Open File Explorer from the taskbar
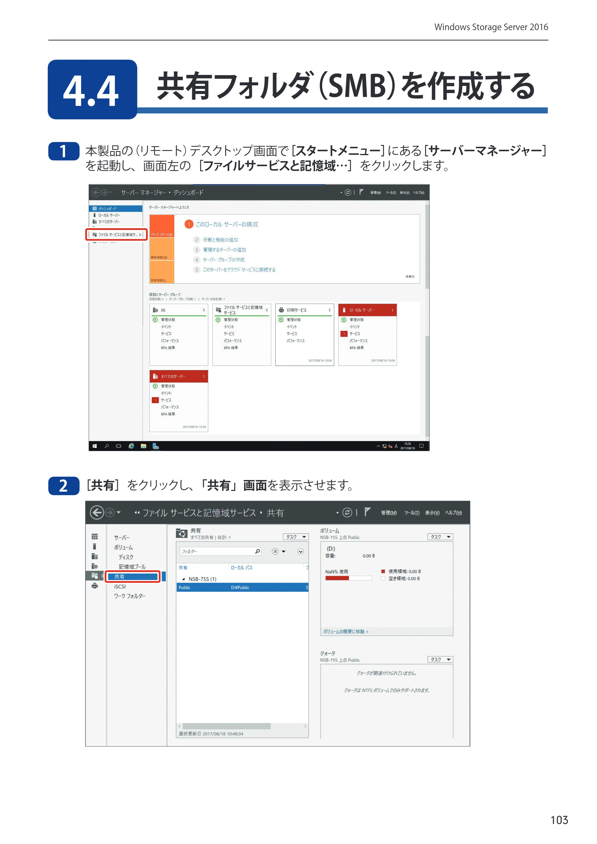The height and width of the screenshot is (844, 597). pyautogui.click(x=144, y=446)
